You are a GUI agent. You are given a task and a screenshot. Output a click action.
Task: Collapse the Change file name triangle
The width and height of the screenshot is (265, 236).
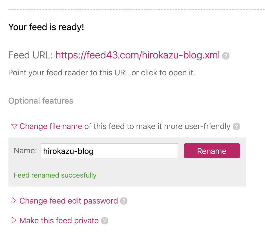[x=14, y=126]
